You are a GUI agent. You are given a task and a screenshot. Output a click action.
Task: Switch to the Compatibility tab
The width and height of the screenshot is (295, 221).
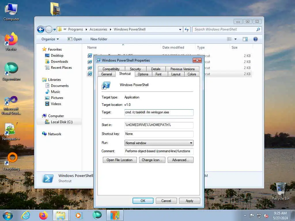tap(111, 69)
